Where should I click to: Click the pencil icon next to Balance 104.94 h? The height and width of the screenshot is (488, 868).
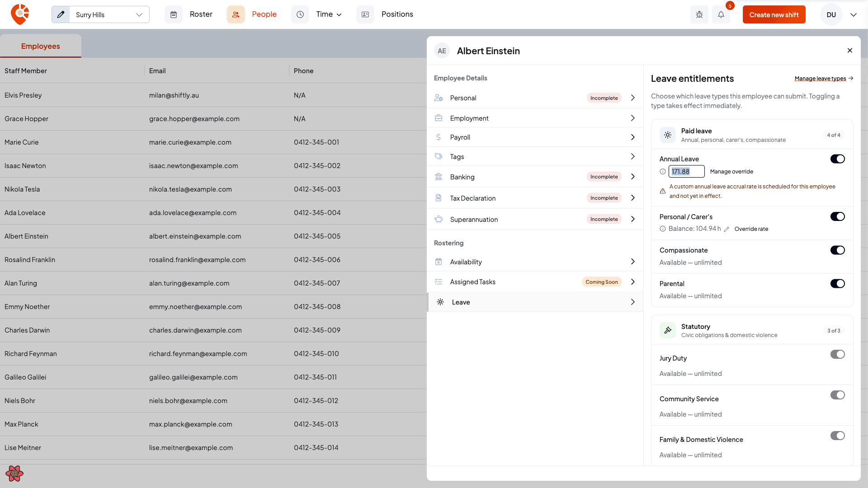pos(726,229)
